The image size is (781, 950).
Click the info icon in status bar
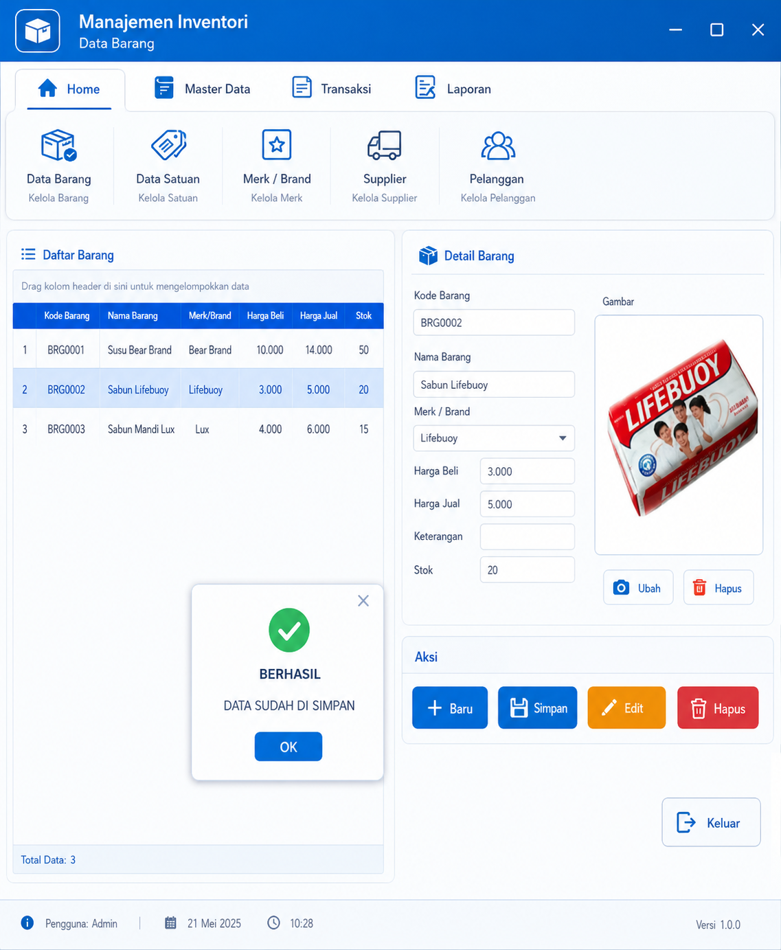[x=27, y=923]
